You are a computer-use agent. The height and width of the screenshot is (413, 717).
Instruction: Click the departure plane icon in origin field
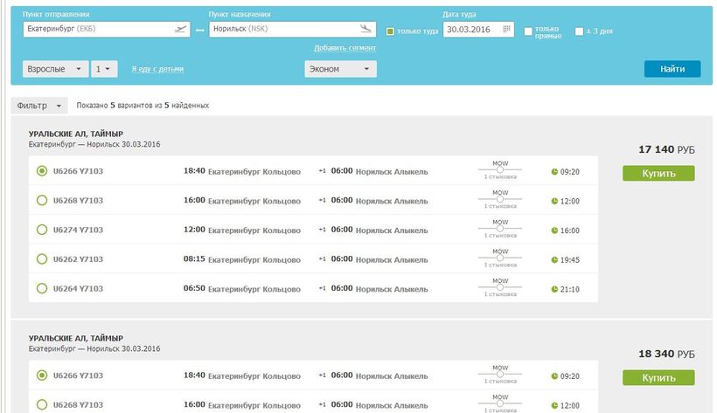[x=181, y=29]
